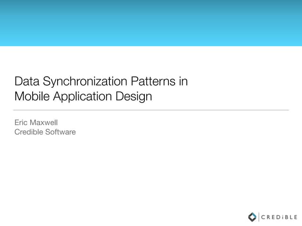Click the word "in" ending the first title line

(183, 81)
